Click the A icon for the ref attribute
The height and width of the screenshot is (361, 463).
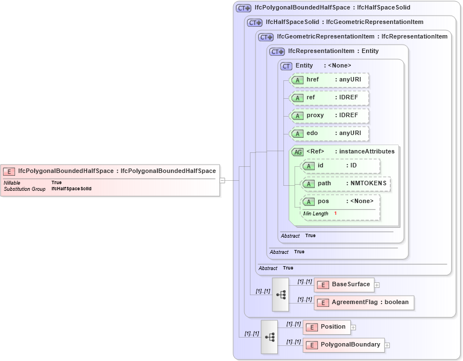(x=298, y=98)
